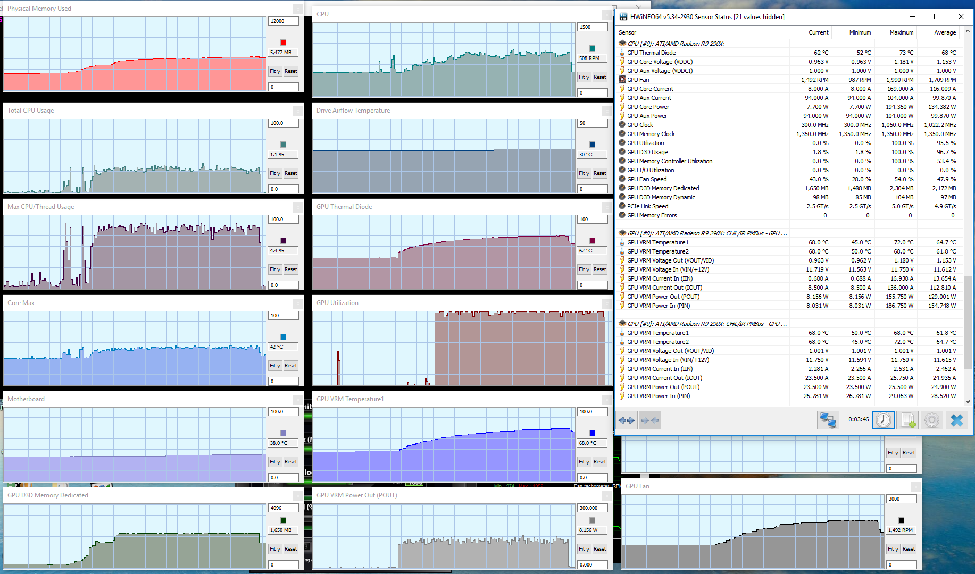975x574 pixels.
Task: Click corner button of GPU Thermal Diode graph
Action: tap(607, 207)
